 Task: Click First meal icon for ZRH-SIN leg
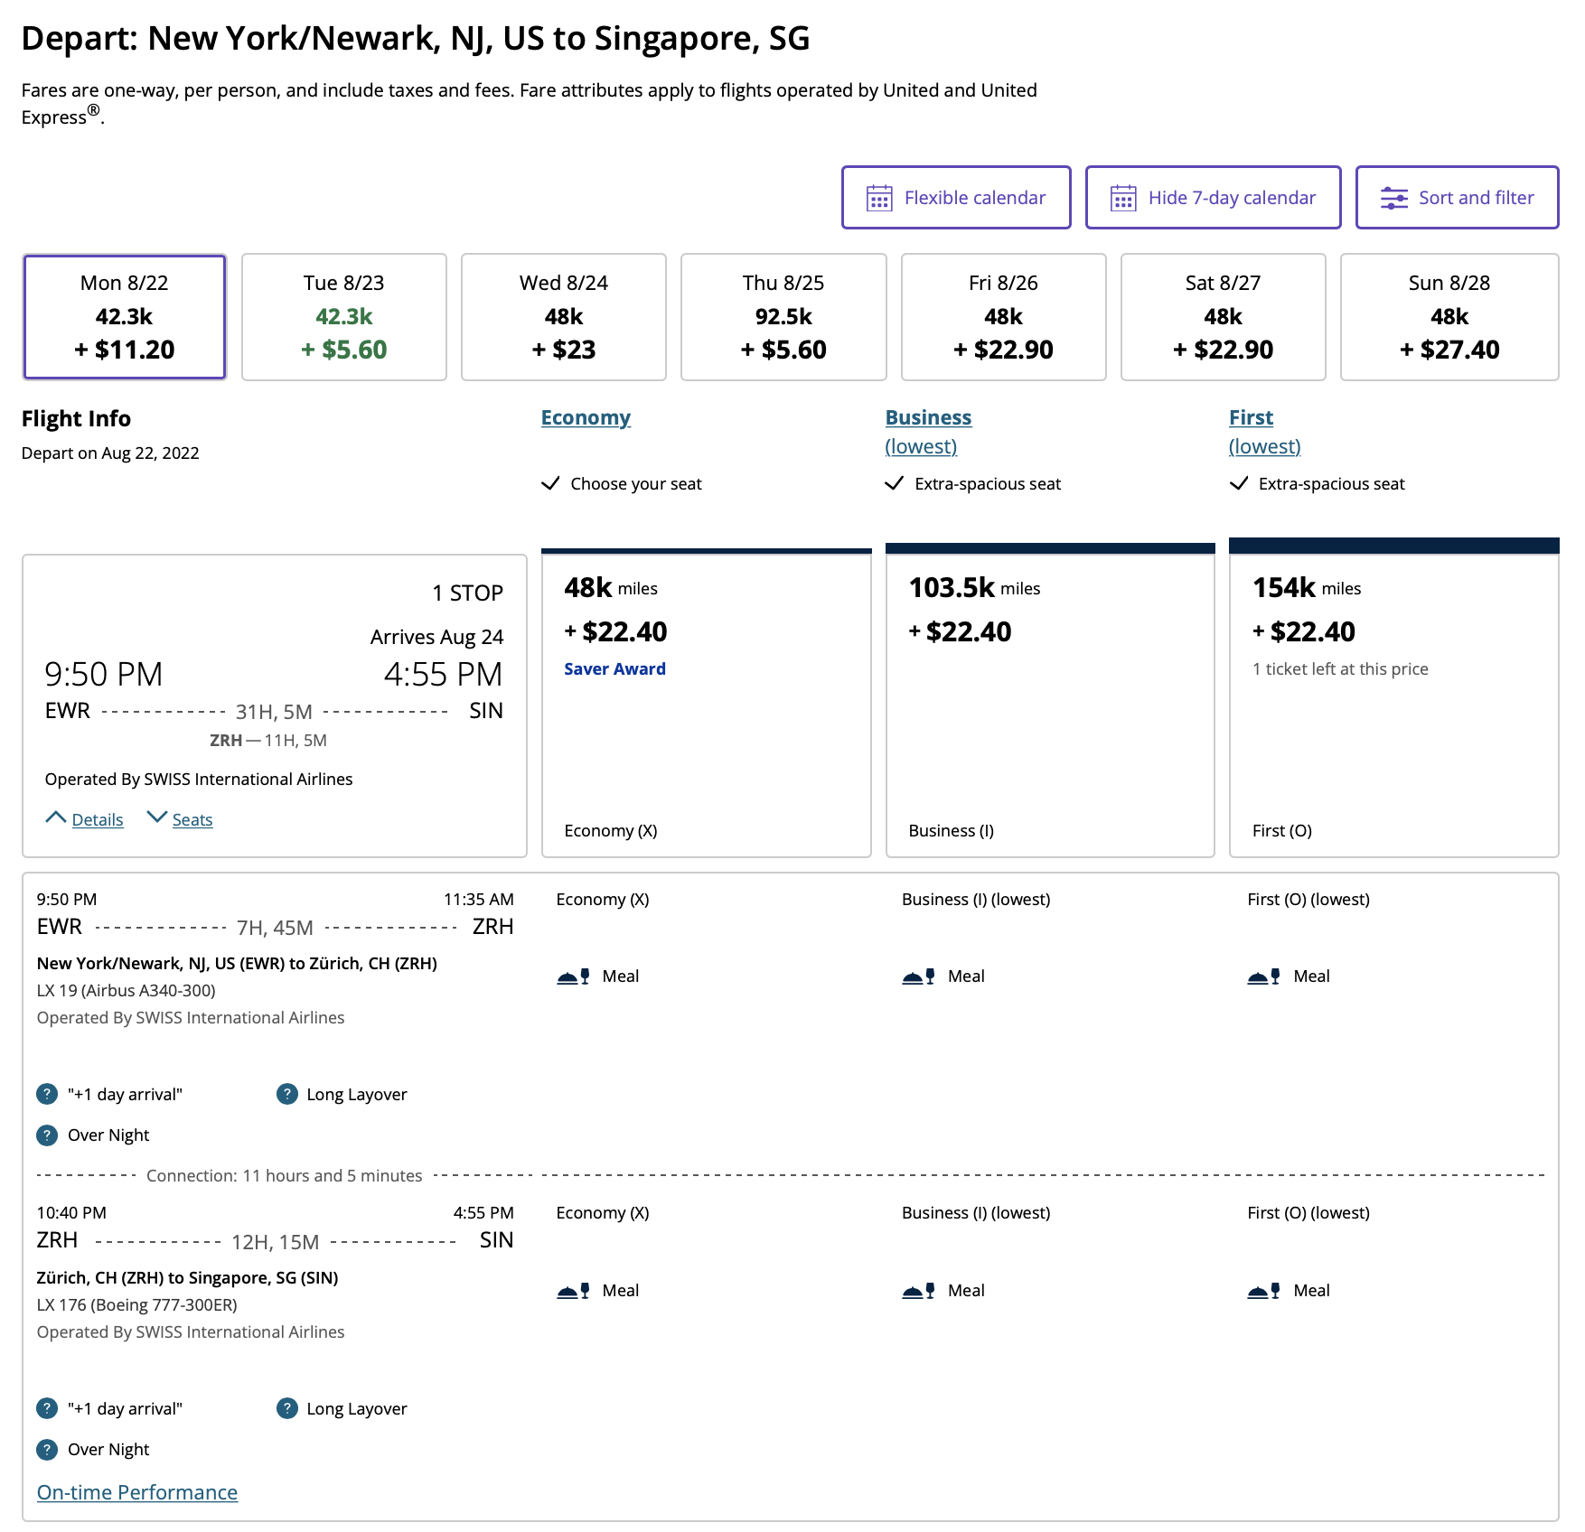1264,1291
